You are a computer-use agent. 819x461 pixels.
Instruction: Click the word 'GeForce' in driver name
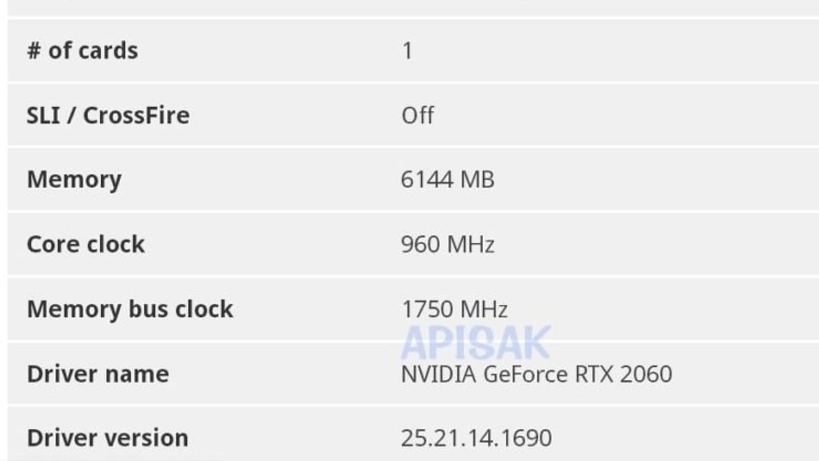click(525, 374)
